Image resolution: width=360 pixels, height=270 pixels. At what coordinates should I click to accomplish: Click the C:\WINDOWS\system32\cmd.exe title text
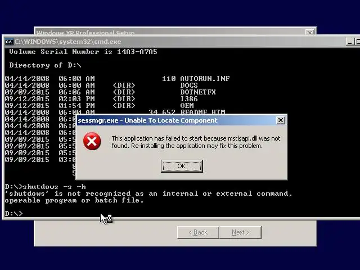pos(68,42)
